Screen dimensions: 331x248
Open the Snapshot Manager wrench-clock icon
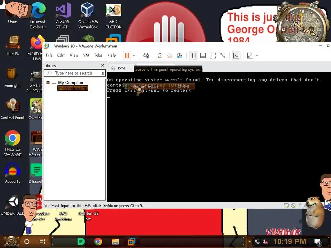pos(179,56)
